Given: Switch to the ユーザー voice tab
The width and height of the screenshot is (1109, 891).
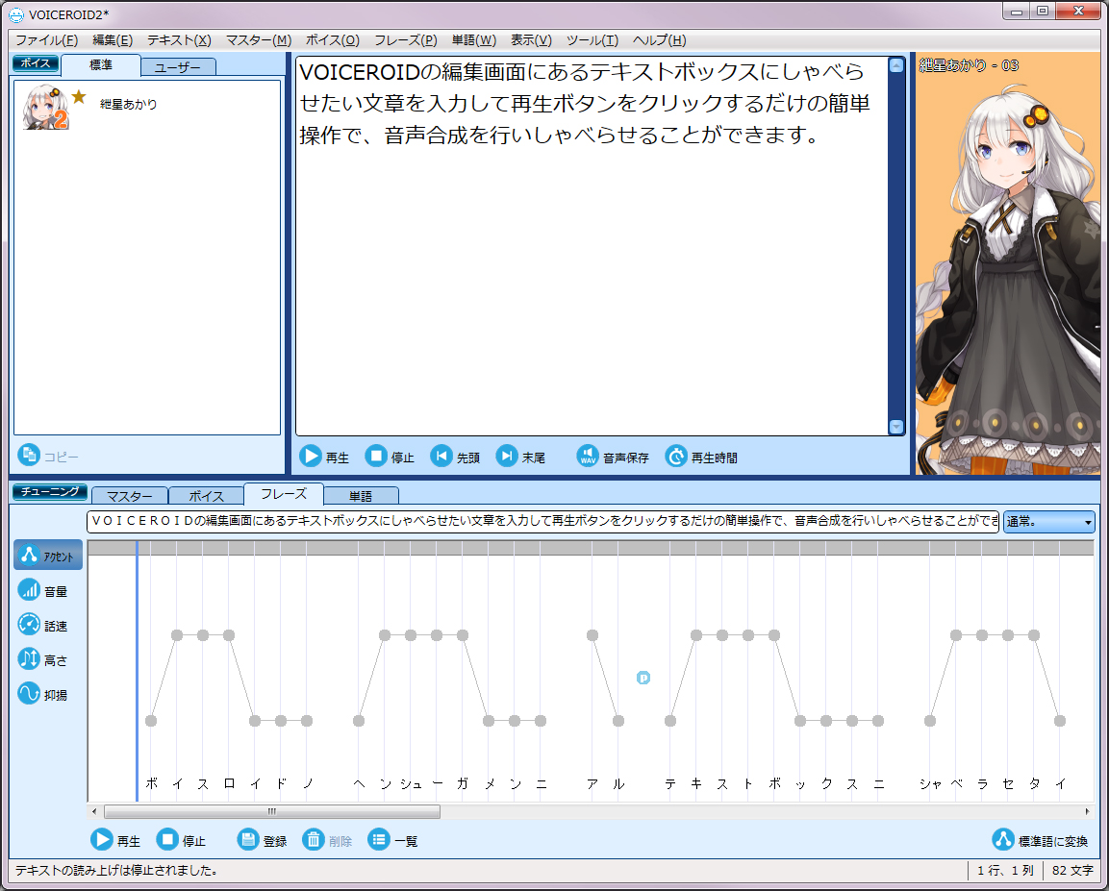Looking at the screenshot, I should (178, 67).
